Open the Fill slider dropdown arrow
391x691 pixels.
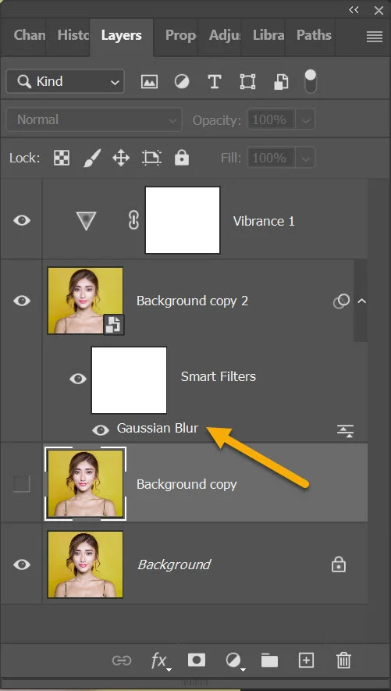point(307,158)
